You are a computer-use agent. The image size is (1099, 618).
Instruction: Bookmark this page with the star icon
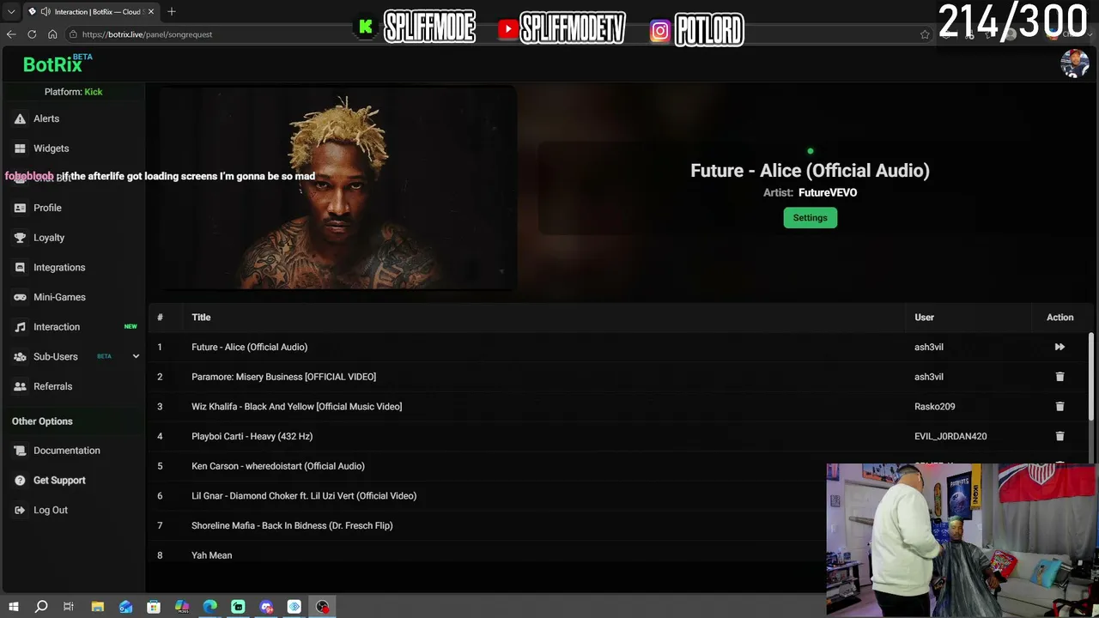tap(925, 34)
